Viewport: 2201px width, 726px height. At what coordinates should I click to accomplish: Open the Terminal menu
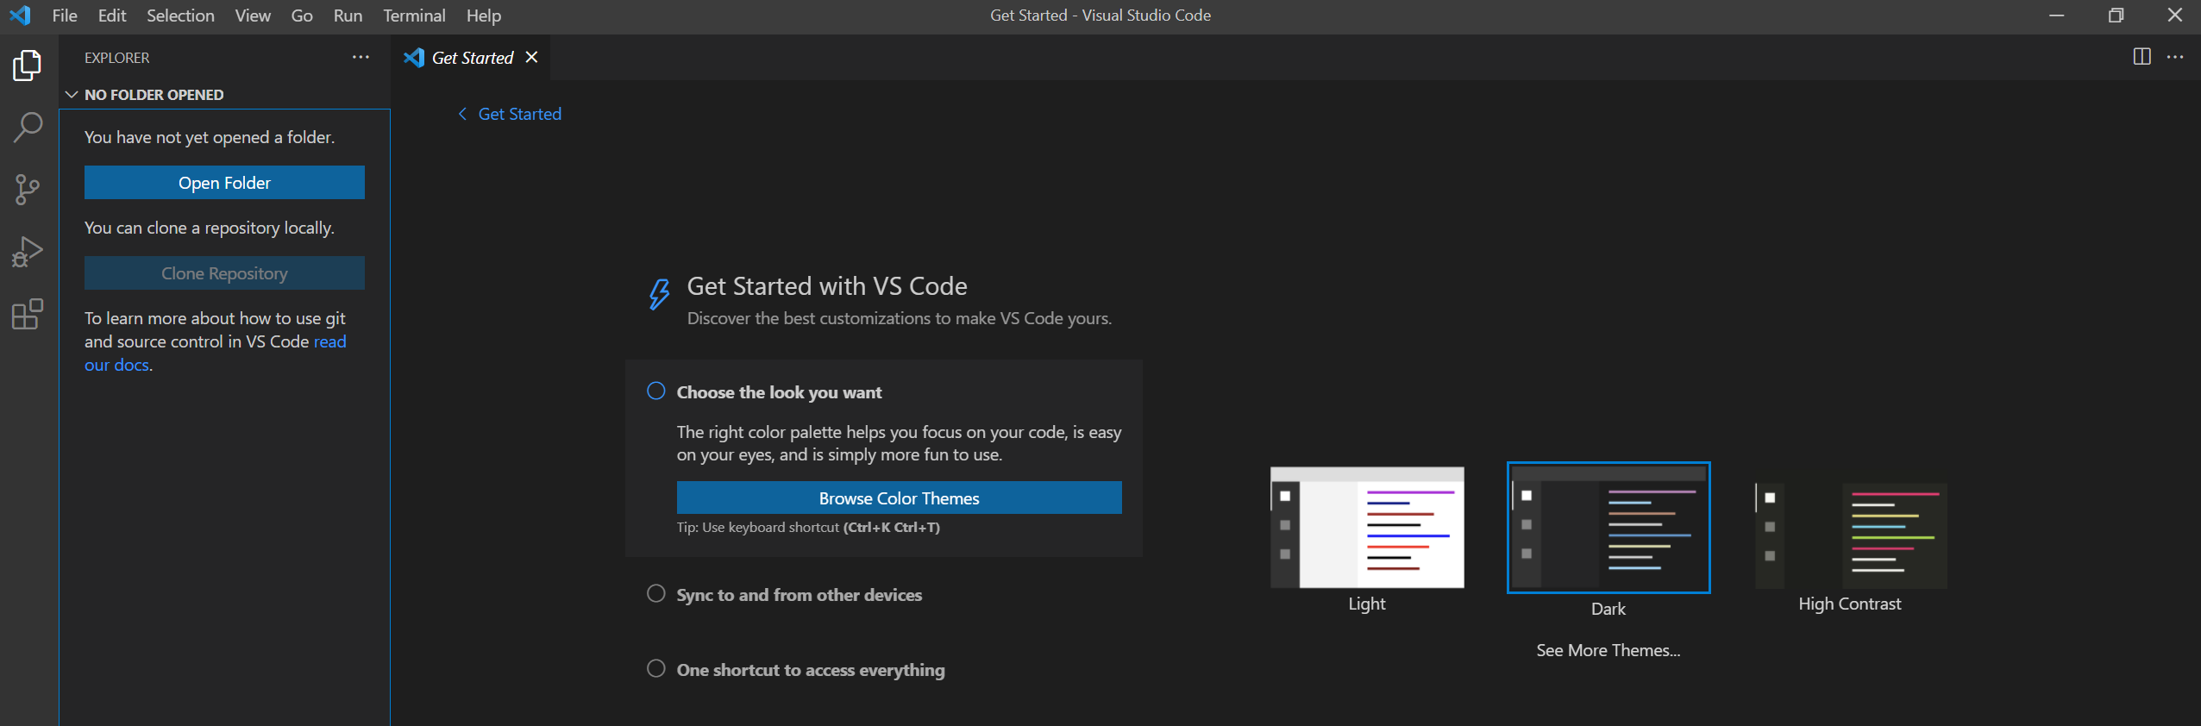click(x=414, y=16)
